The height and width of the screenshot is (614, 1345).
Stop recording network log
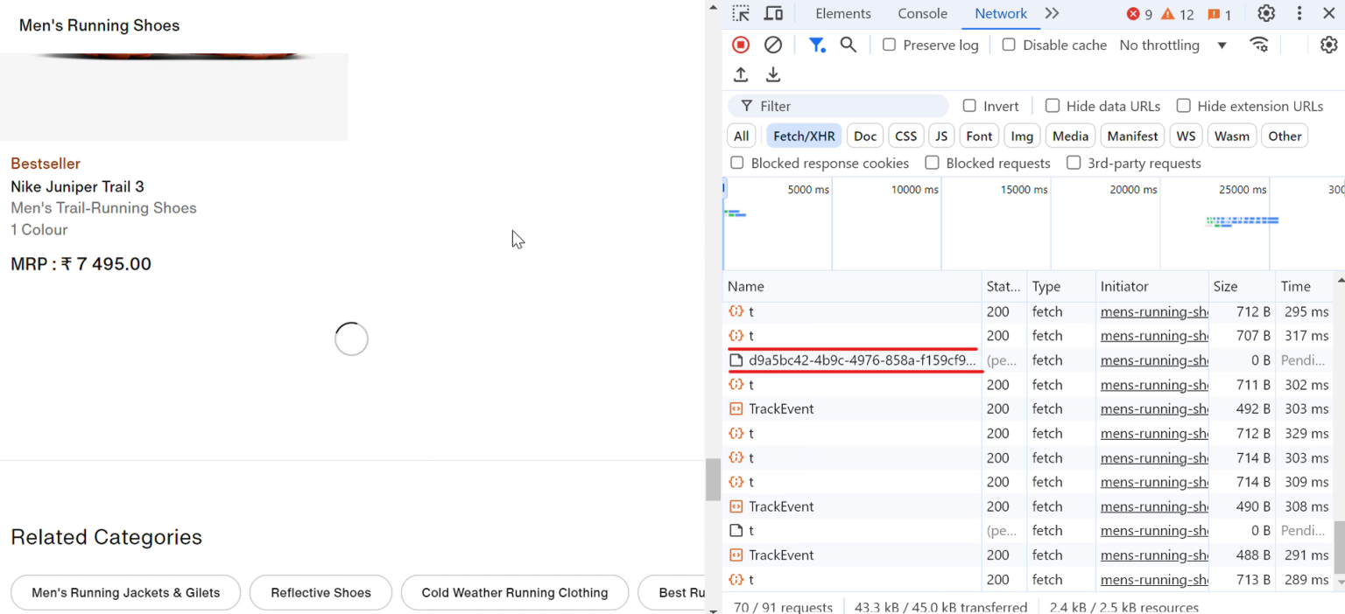click(x=740, y=44)
